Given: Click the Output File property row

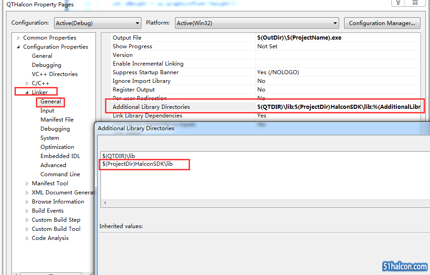Looking at the screenshot, I should pyautogui.click(x=266, y=38).
